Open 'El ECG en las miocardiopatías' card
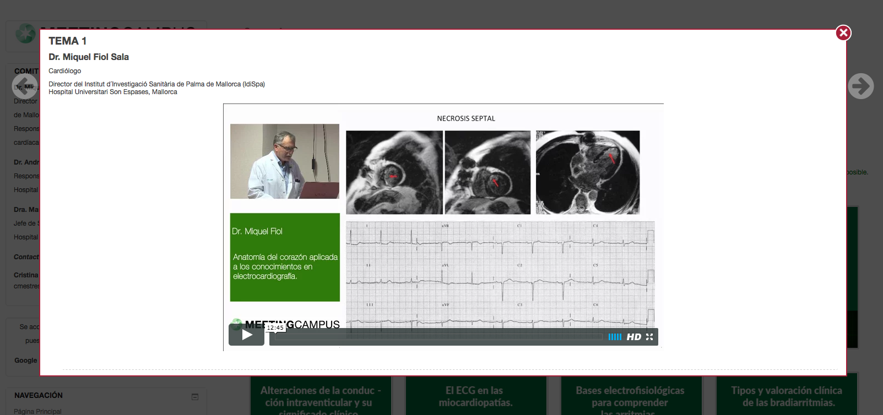Viewport: 883px width, 415px height. (476, 396)
